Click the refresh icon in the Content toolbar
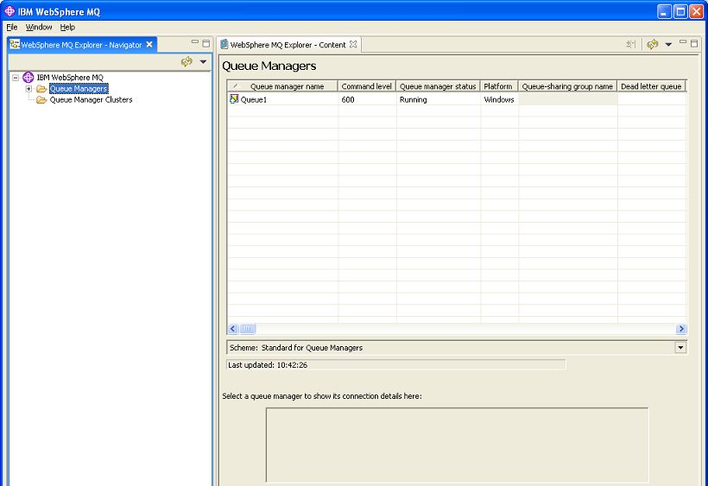The width and height of the screenshot is (708, 486). coord(652,44)
